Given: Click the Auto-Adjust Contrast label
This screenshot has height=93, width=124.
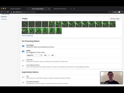Looking at the screenshot, I should [x=33, y=65].
